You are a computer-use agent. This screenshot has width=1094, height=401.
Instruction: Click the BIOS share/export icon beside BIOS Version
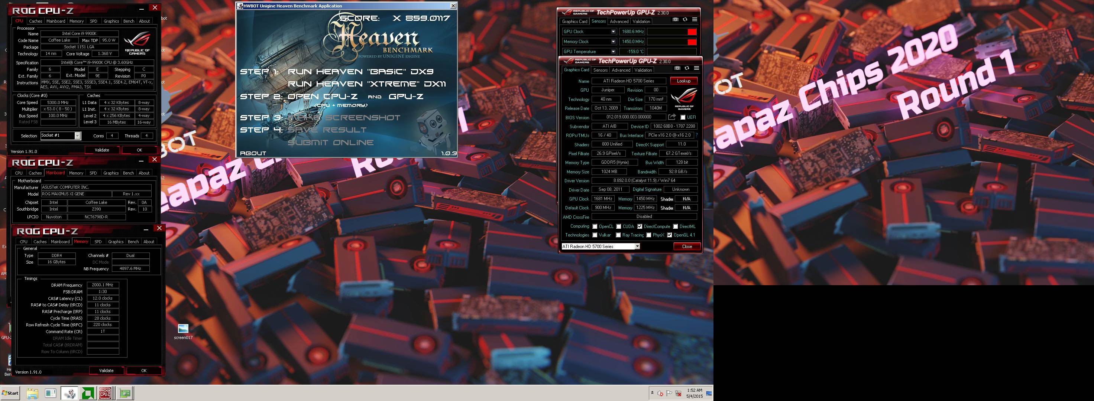point(672,117)
